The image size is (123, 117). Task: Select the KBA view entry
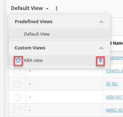point(59,60)
